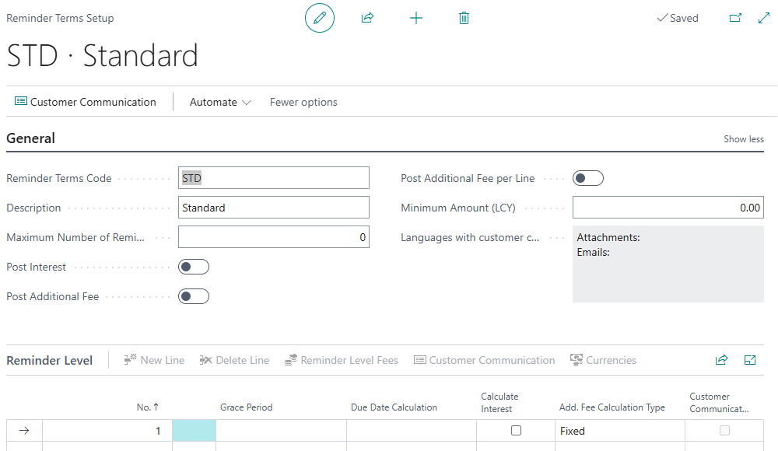
Task: Toggle the Post Interest switch
Action: coord(194,267)
